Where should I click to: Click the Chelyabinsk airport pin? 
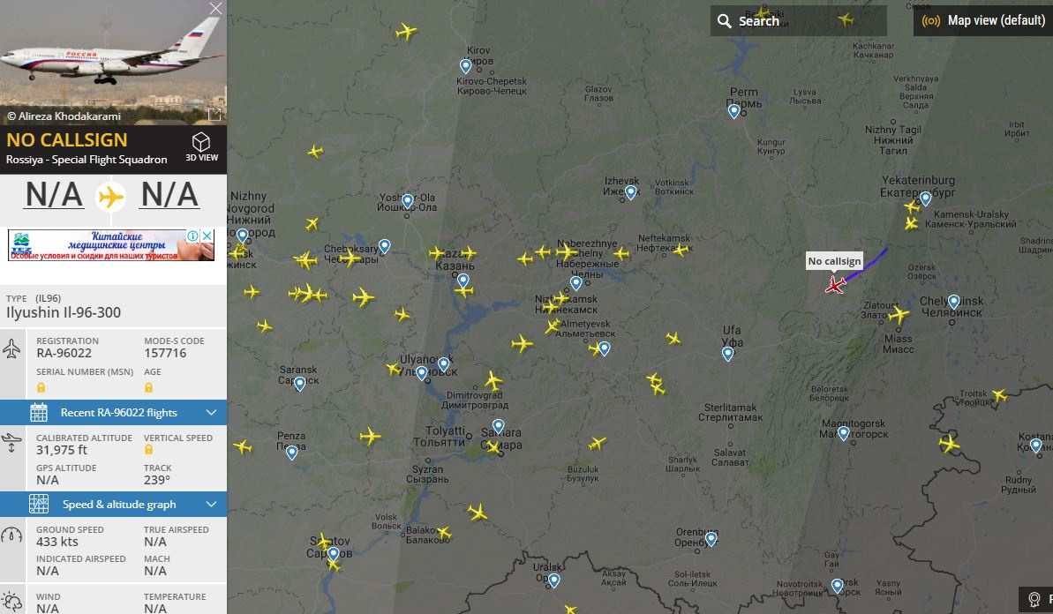tap(953, 302)
